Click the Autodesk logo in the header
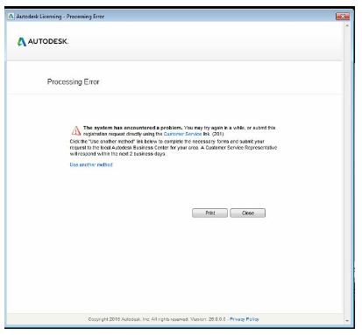 point(43,41)
